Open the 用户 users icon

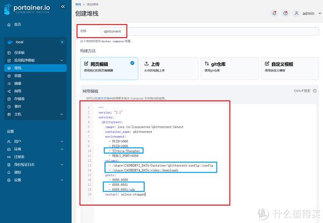click(9, 141)
